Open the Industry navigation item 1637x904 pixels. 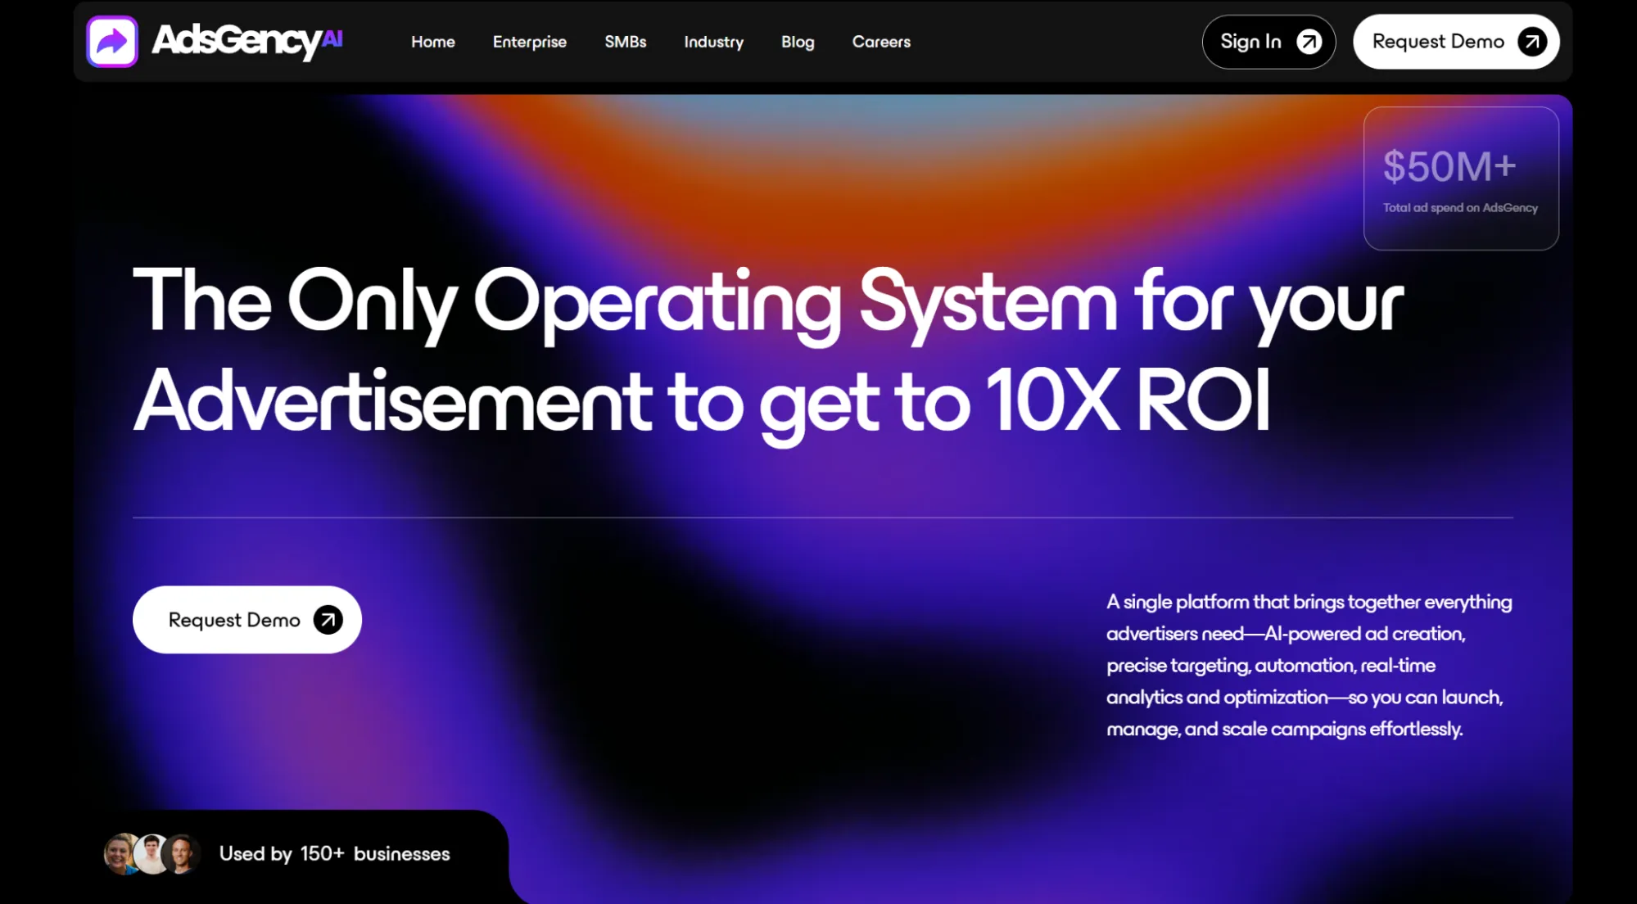(x=713, y=42)
